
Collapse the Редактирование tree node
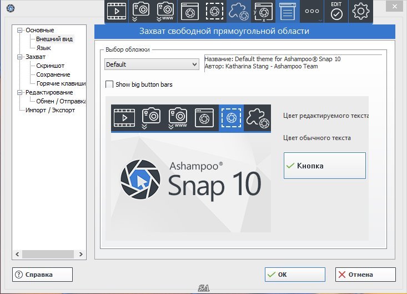point(19,92)
